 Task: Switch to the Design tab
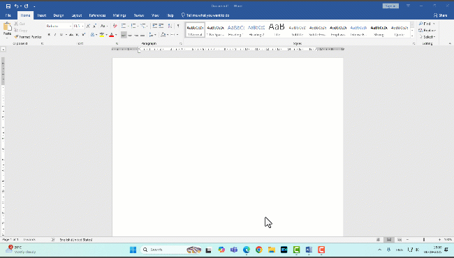(x=59, y=15)
